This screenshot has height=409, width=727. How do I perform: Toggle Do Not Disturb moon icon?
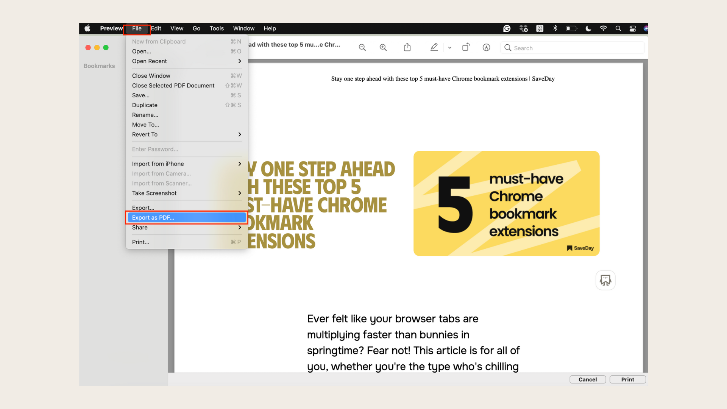(x=588, y=28)
